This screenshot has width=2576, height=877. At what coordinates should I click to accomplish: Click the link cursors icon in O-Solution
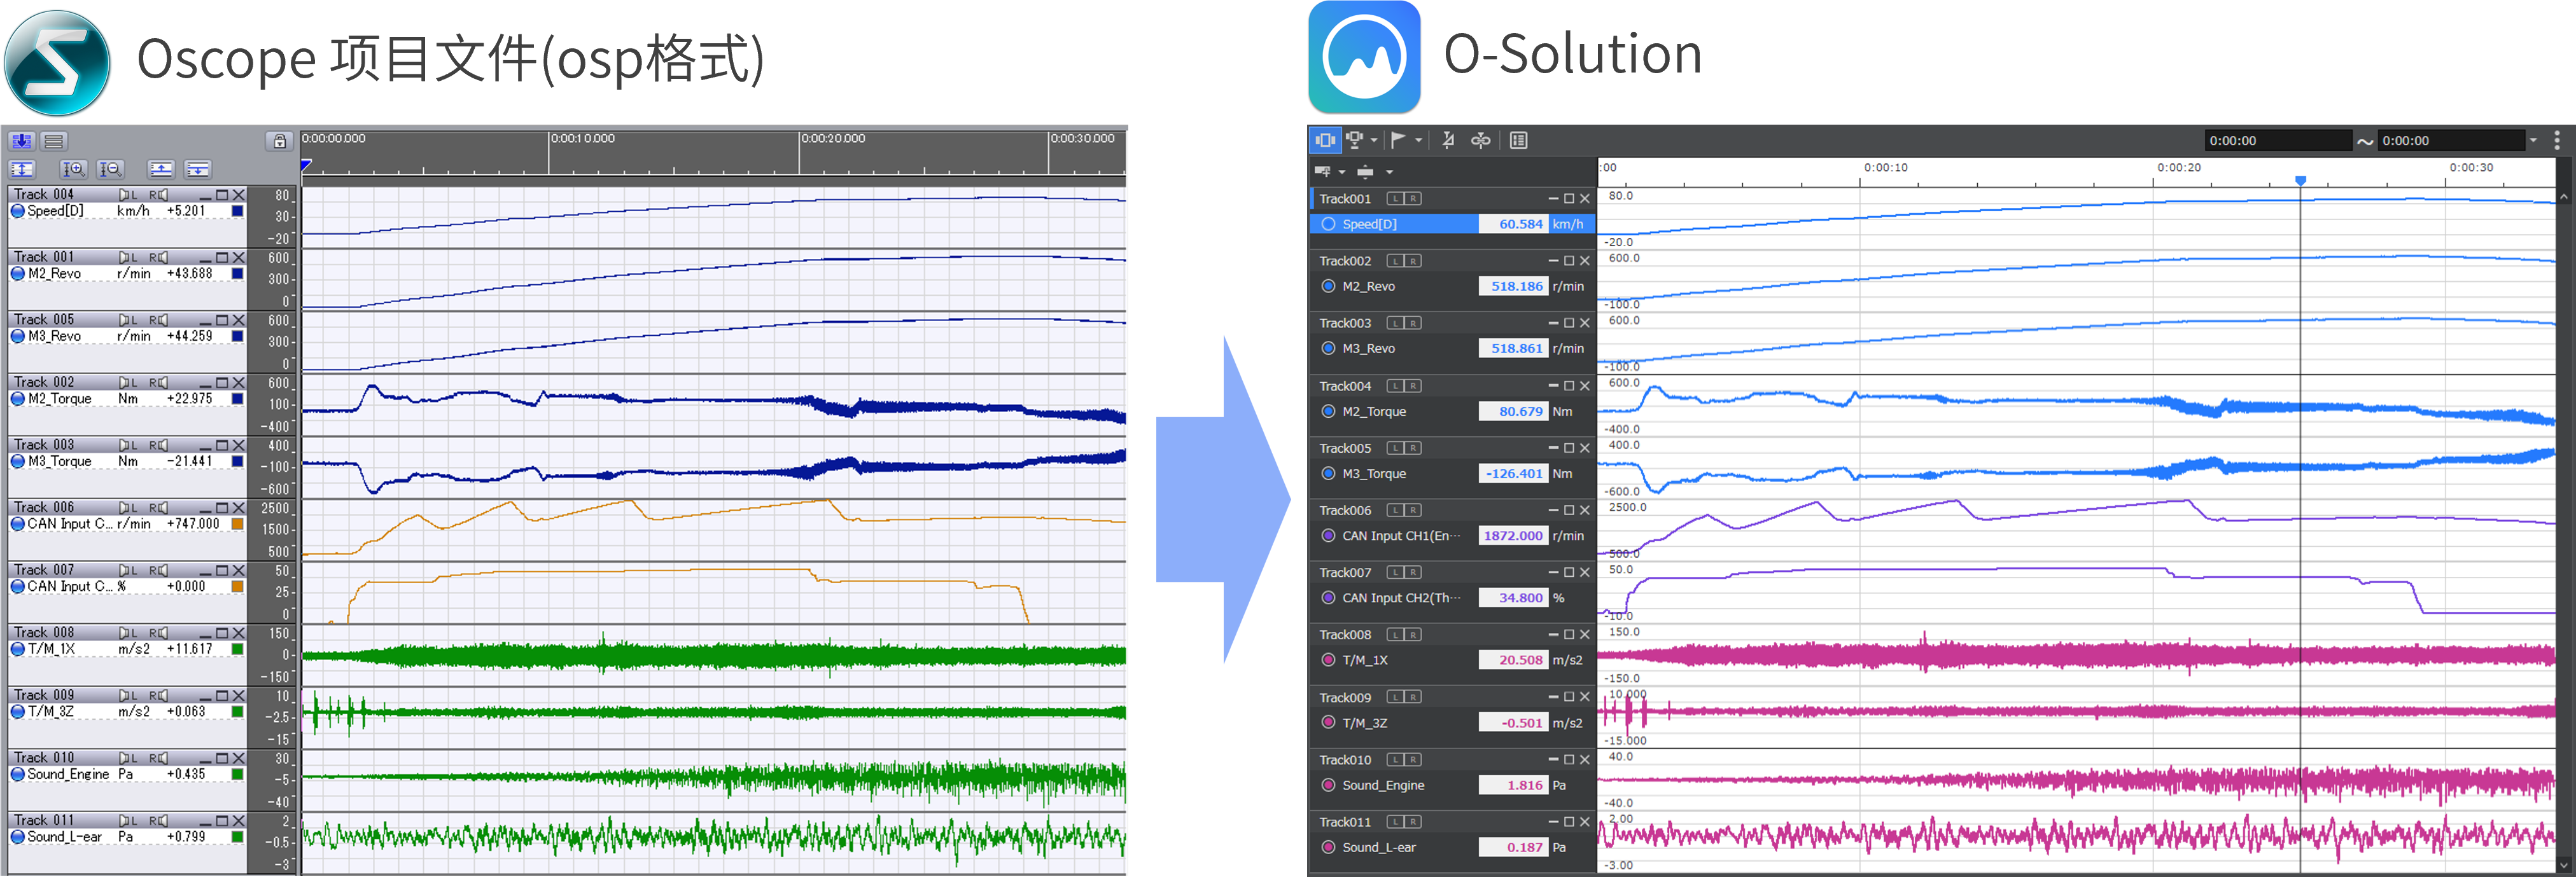tap(1480, 140)
